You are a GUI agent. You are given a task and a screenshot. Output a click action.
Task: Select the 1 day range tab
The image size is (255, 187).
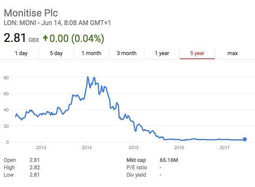pos(21,53)
